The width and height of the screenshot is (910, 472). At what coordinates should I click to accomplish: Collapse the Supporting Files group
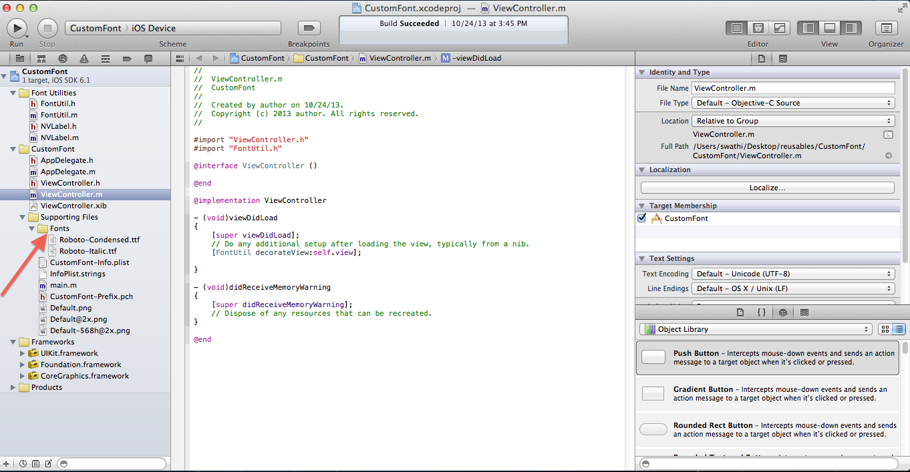pos(22,217)
